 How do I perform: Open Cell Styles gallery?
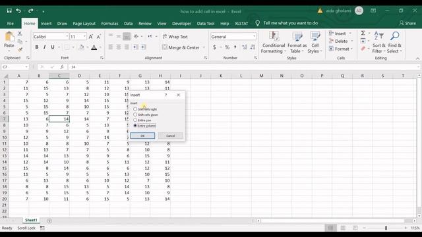315,42
